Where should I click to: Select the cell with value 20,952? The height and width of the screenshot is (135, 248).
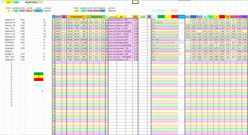(84, 40)
